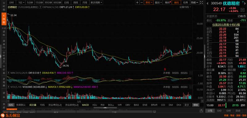
Task: Click the 卖五 22.22 order row
Action: (226, 29)
